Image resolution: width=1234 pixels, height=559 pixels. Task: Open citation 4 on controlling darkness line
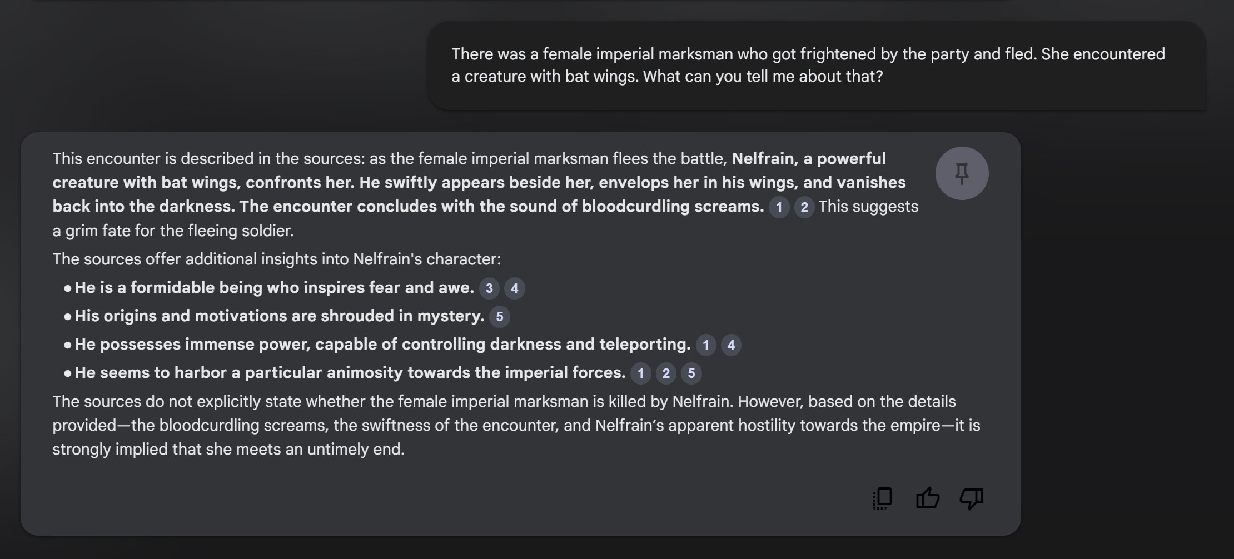click(731, 345)
